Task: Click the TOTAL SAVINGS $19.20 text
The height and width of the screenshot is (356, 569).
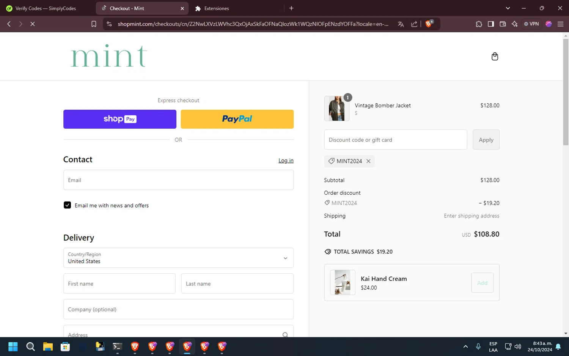Action: pos(363,252)
